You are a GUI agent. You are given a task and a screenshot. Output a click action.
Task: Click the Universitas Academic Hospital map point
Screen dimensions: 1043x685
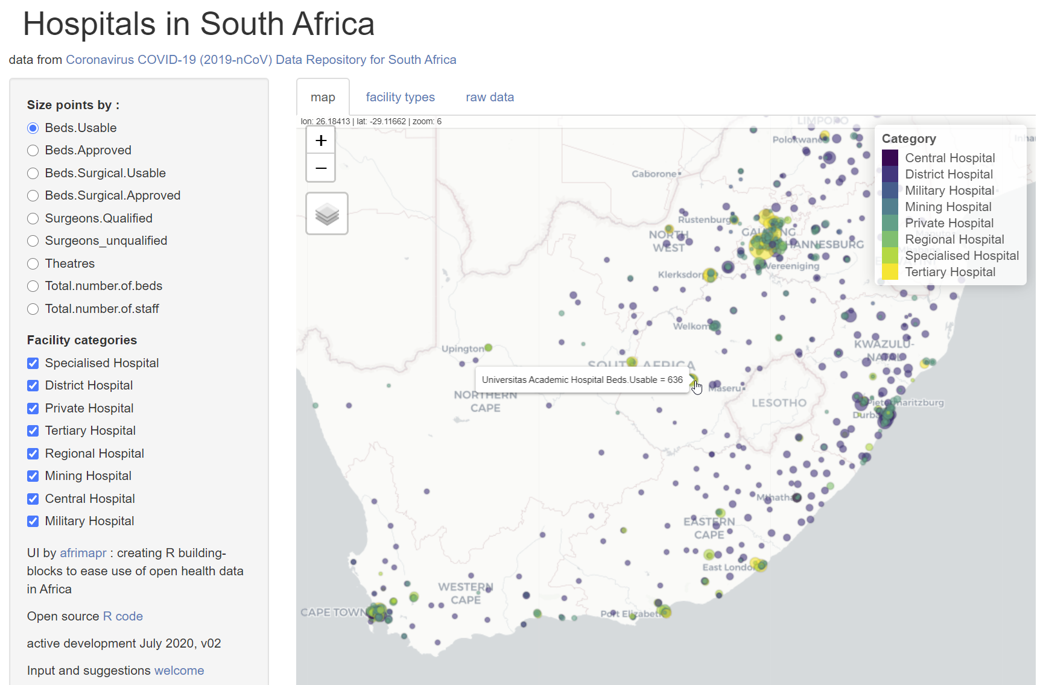click(693, 380)
